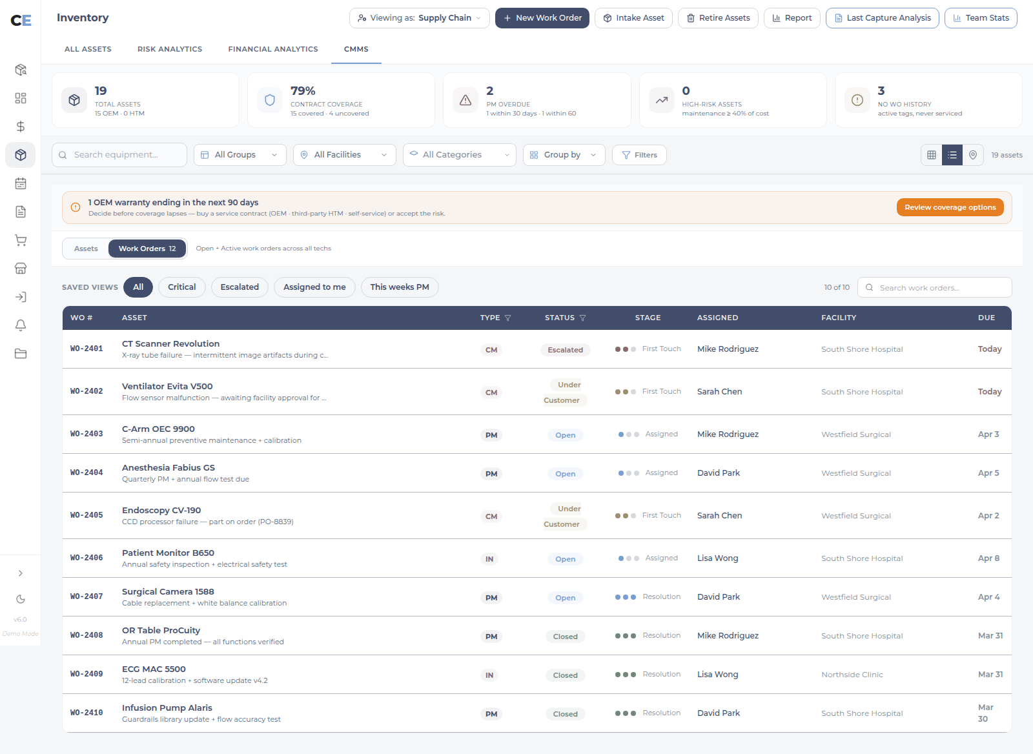Viewport: 1033px width, 754px height.
Task: Select the Critical saved view
Action: [x=182, y=287]
